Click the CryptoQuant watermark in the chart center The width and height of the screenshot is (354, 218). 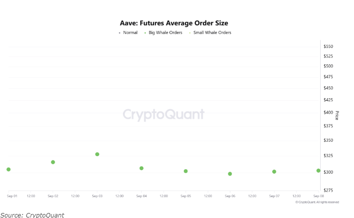coord(164,114)
